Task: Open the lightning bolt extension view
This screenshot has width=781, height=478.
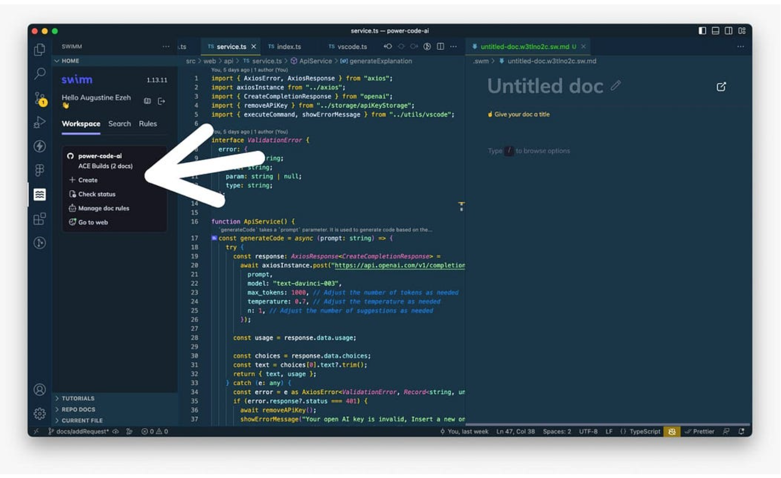Action: tap(40, 146)
